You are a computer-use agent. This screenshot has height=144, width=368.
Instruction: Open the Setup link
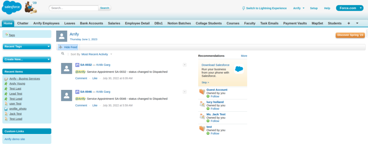coord(314,8)
